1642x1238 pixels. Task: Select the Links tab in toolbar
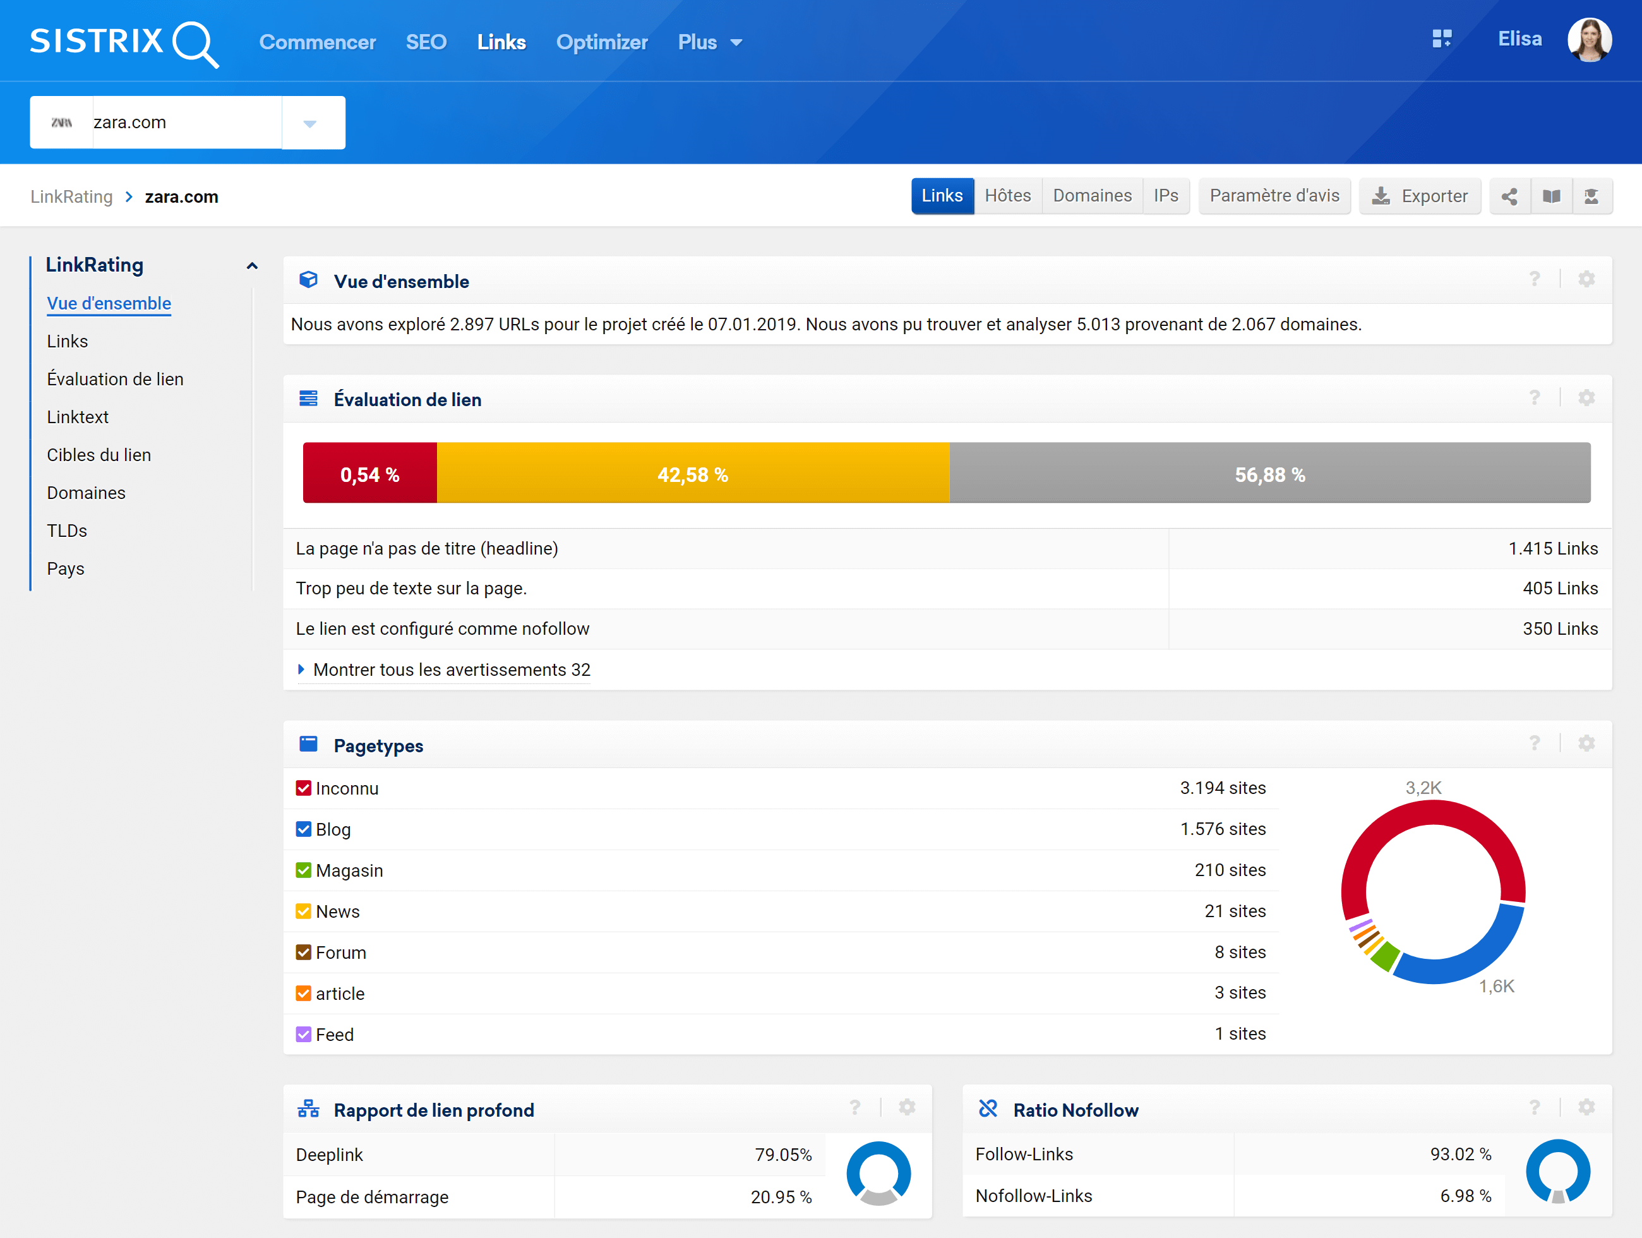(x=942, y=196)
